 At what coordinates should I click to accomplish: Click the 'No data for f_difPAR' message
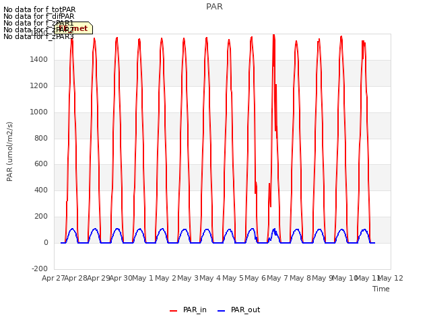pos(39,16)
